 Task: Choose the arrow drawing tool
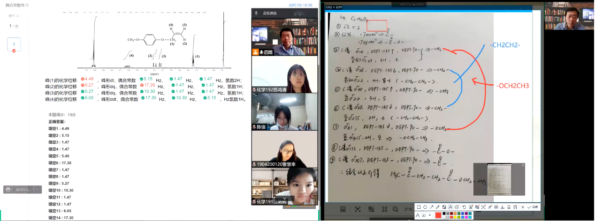(x=431, y=207)
